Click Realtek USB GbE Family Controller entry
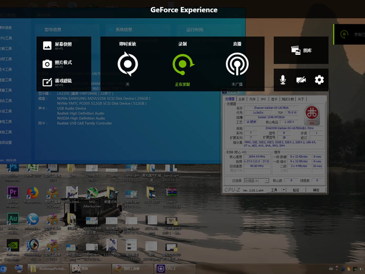The image size is (365, 274). (85, 123)
